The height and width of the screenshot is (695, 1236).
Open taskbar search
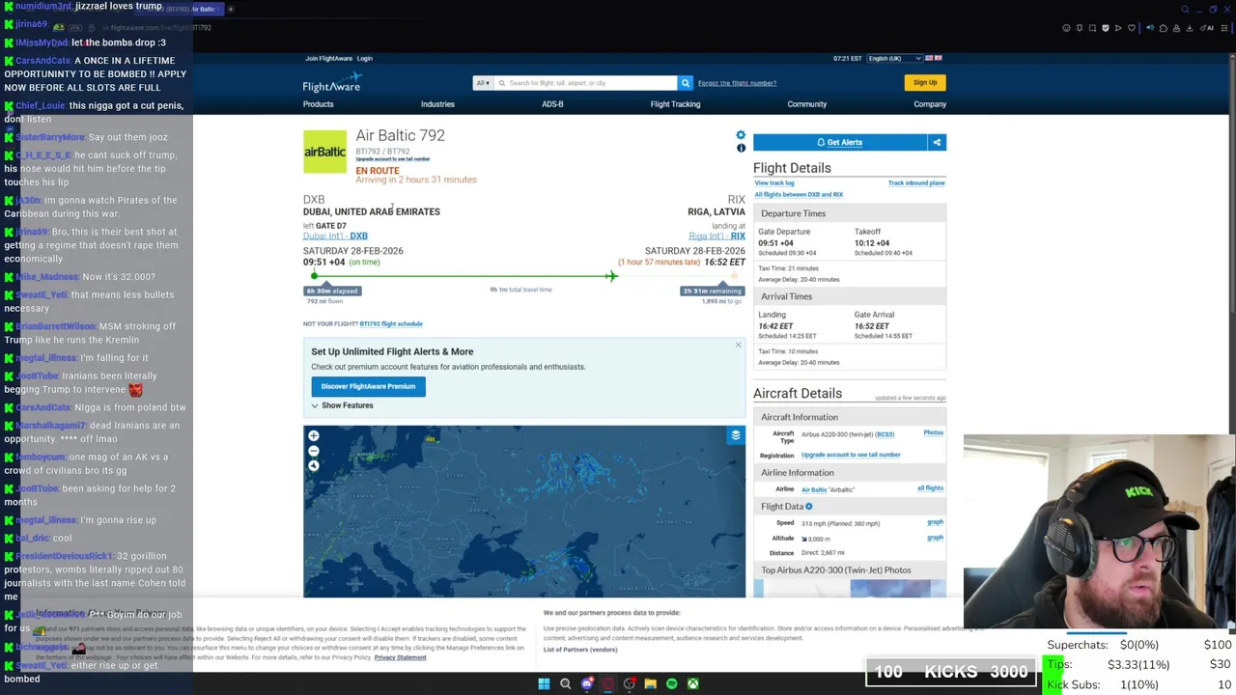(565, 683)
